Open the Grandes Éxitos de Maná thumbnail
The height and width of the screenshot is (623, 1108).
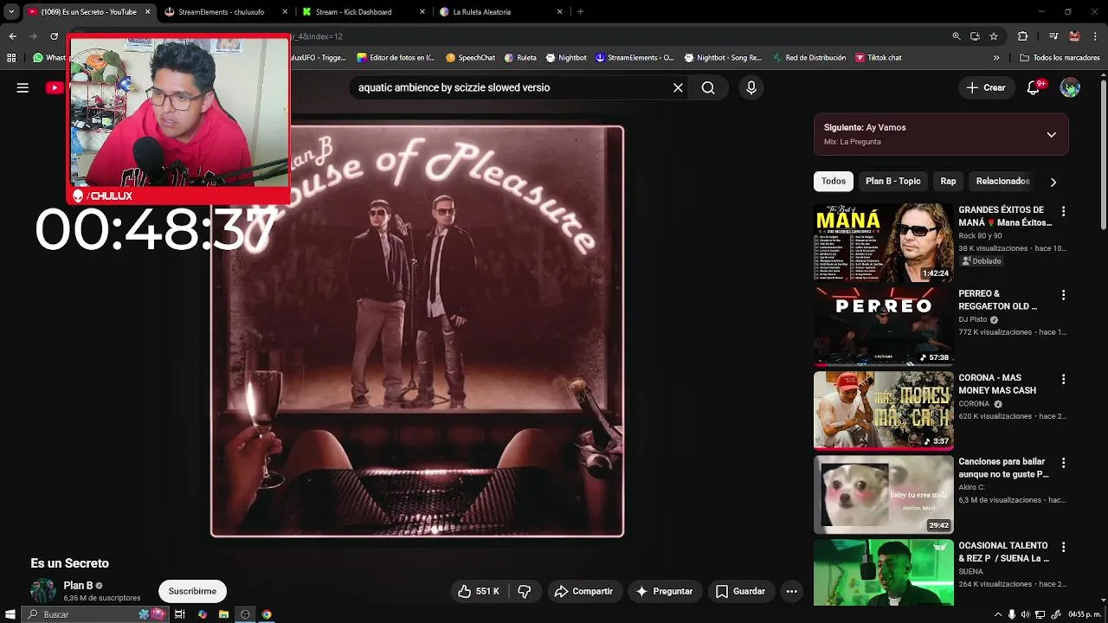883,242
